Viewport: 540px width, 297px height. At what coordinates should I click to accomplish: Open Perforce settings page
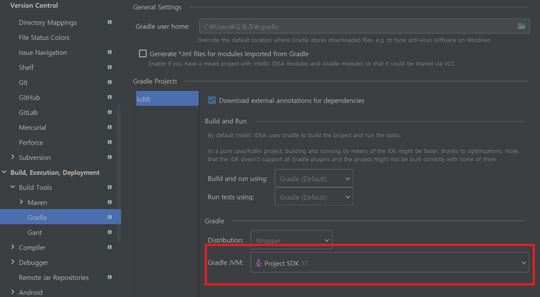pos(31,143)
